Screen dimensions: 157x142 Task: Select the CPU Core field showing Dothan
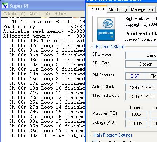coord(141,64)
